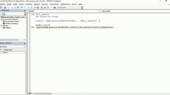This screenshot has width=170, height=95.
Task: Click the disabled Toolbox icon
Action: pyautogui.click(x=51, y=8)
